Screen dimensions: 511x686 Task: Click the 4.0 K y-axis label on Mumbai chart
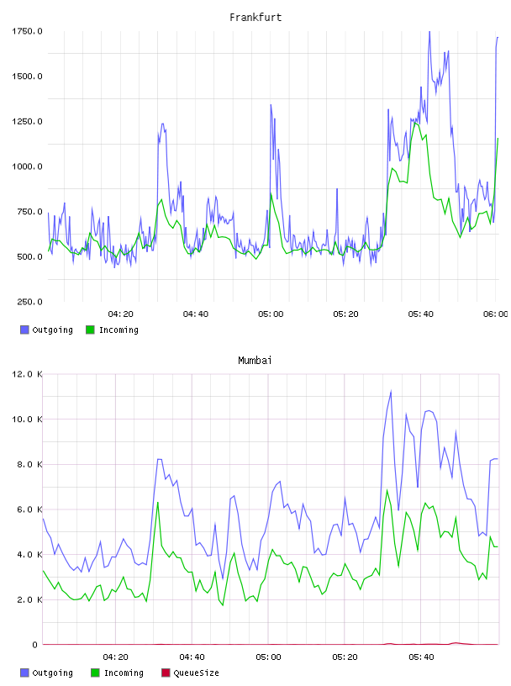(29, 554)
